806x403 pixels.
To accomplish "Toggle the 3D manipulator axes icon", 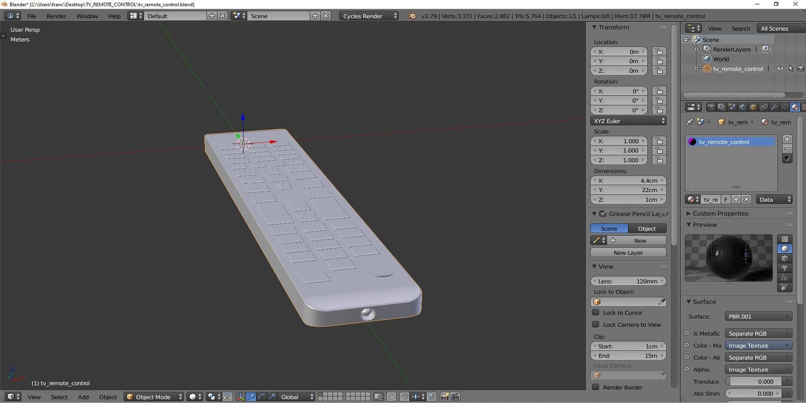I will pyautogui.click(x=241, y=397).
